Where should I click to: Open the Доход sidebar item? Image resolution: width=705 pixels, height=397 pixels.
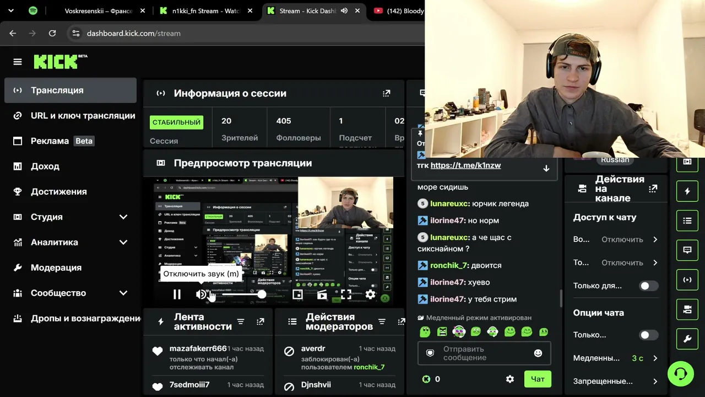pos(70,166)
